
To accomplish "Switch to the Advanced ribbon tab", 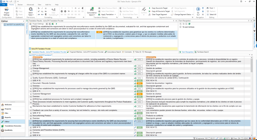I will coord(30,5).
